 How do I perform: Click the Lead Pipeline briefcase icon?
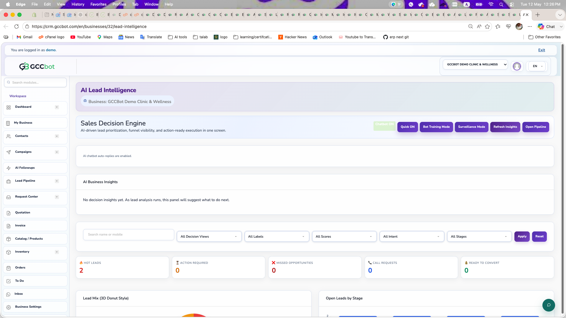(9, 181)
